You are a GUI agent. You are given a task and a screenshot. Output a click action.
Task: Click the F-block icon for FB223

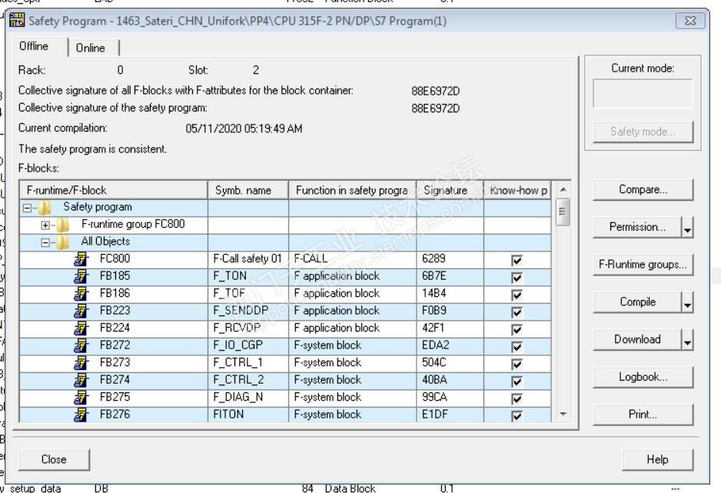coord(81,311)
